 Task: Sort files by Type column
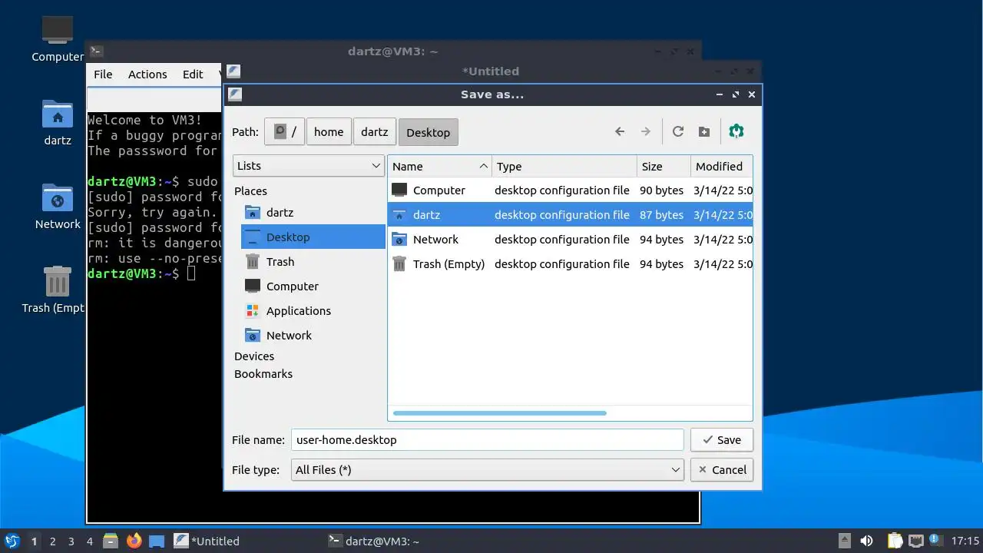tap(564, 166)
